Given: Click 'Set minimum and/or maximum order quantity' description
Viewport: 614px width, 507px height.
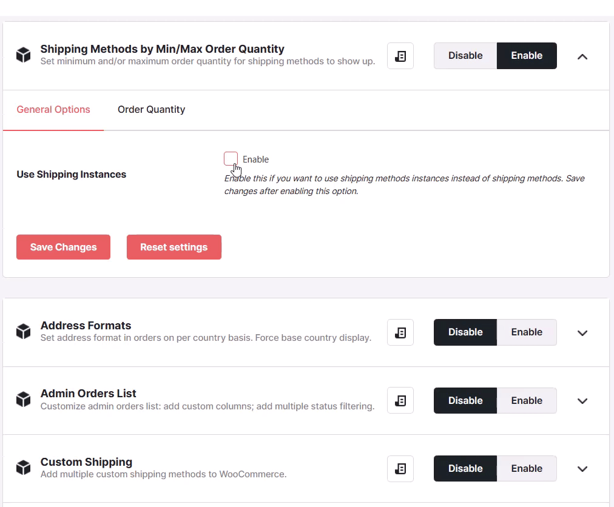Looking at the screenshot, I should click(207, 61).
